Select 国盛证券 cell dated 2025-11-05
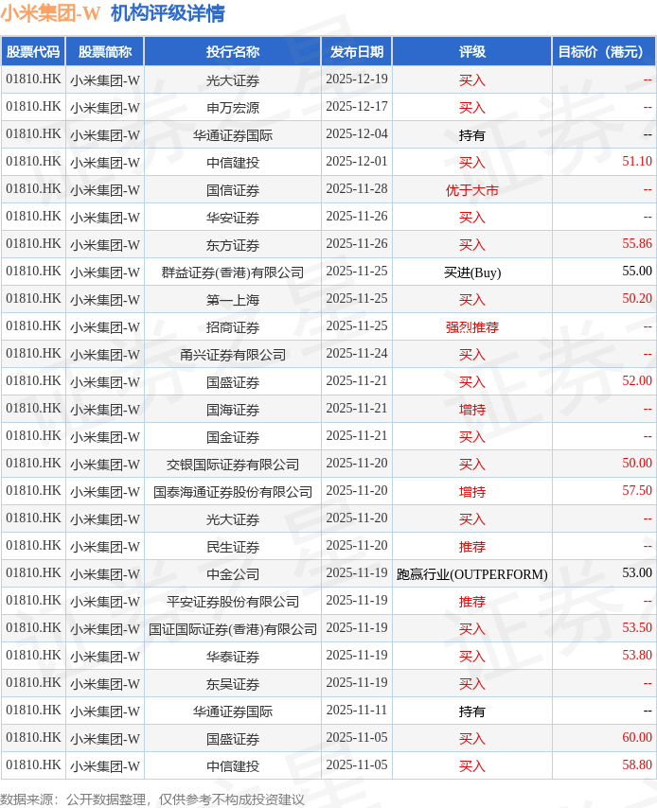Screen dimensions: 657x808 point(233,738)
